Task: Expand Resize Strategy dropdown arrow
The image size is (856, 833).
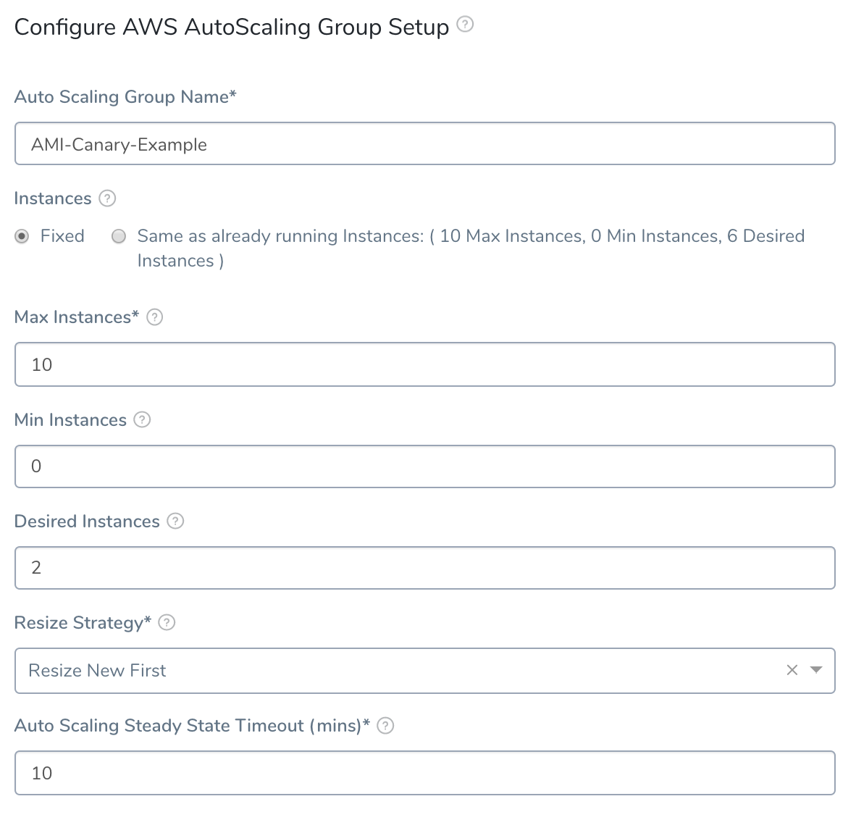Action: (x=816, y=670)
